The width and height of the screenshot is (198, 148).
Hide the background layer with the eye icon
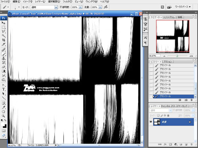[151, 122]
